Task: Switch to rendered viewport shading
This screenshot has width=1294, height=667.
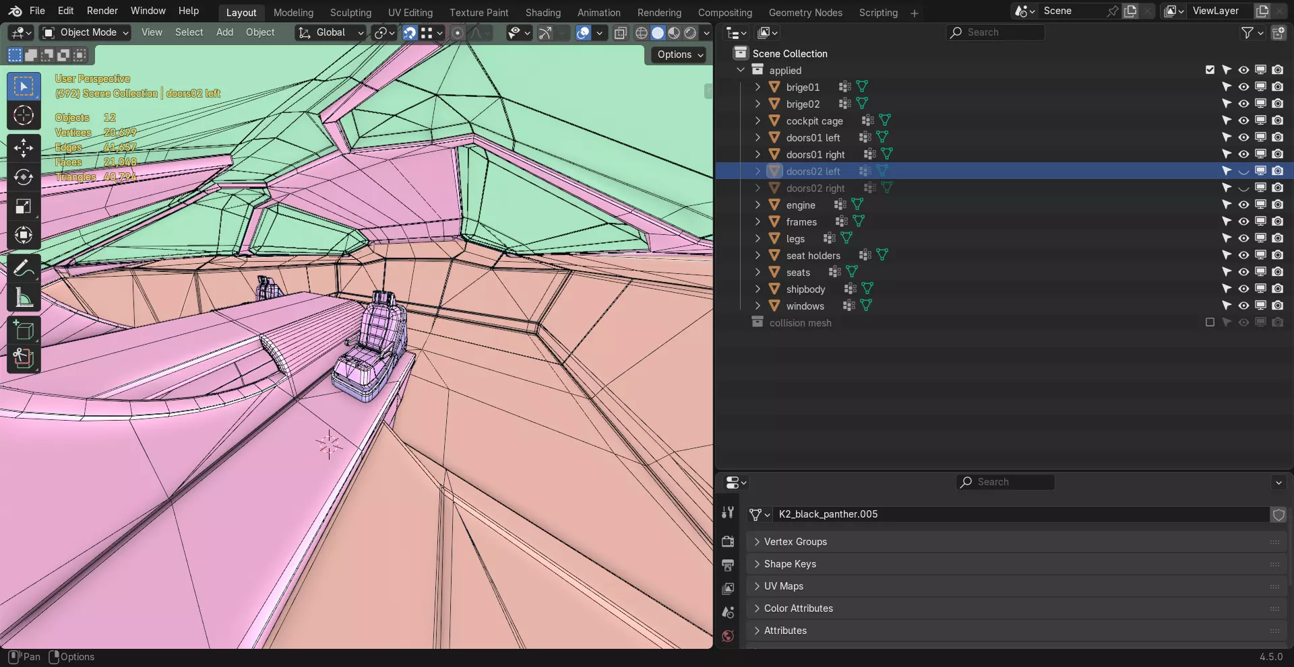Action: coord(690,32)
